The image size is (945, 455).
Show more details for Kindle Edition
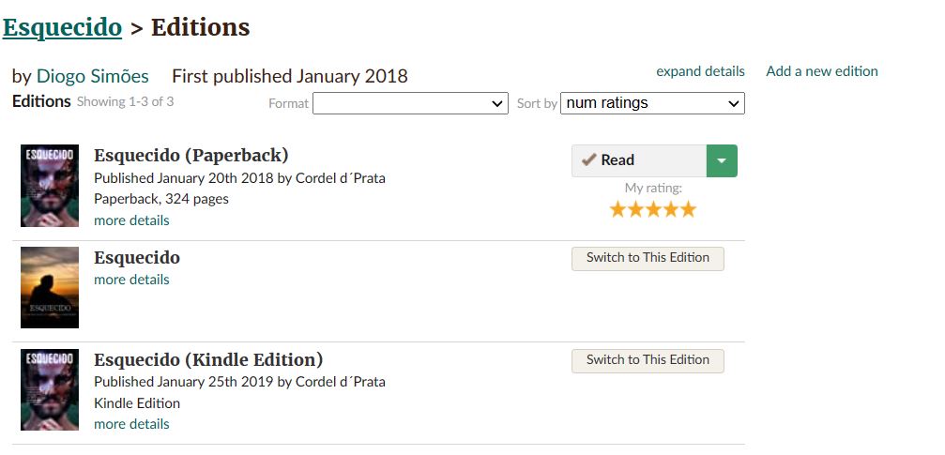(131, 424)
